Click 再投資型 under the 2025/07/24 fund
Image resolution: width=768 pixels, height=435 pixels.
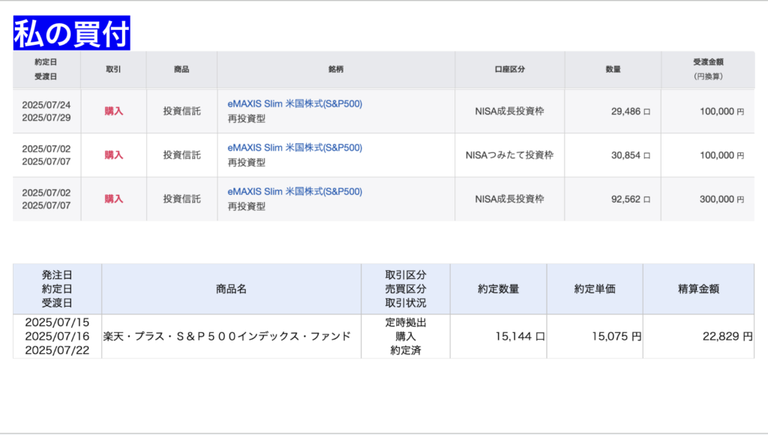[x=246, y=118]
